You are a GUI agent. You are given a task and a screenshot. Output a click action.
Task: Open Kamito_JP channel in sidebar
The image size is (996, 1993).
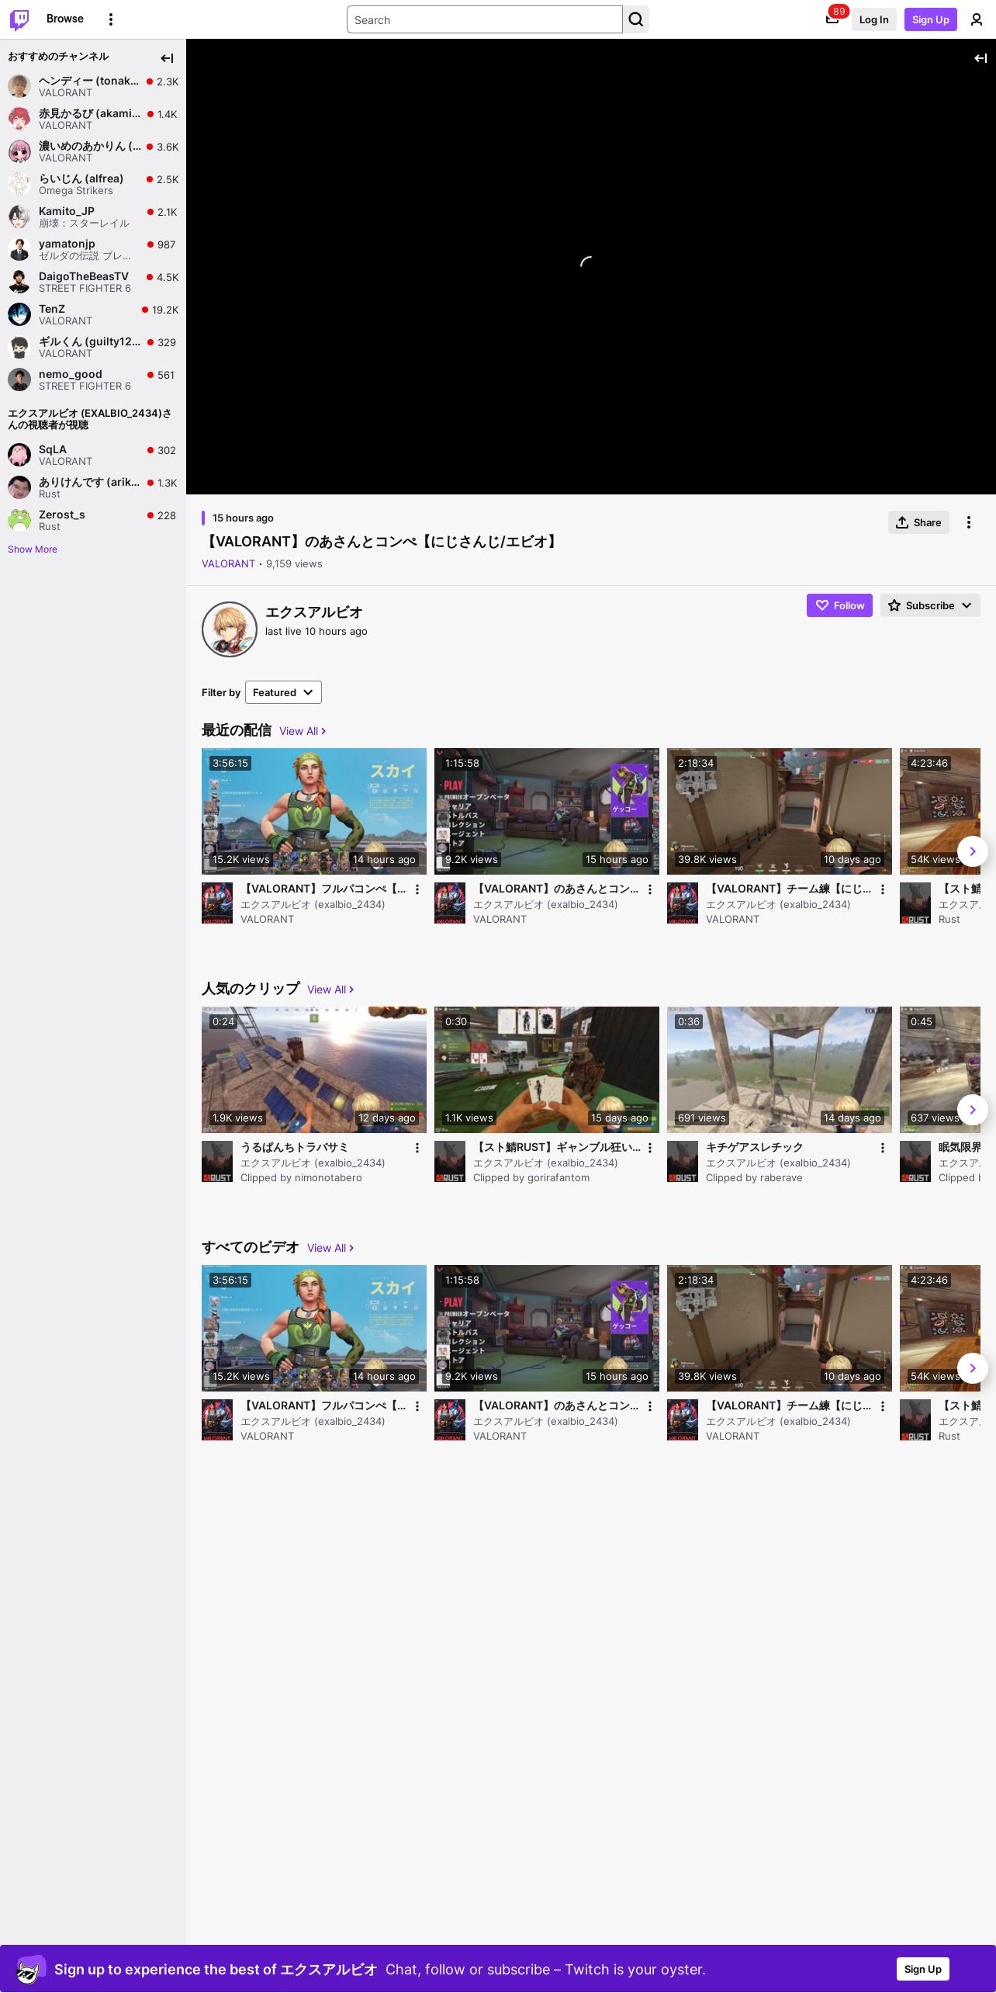pos(93,217)
